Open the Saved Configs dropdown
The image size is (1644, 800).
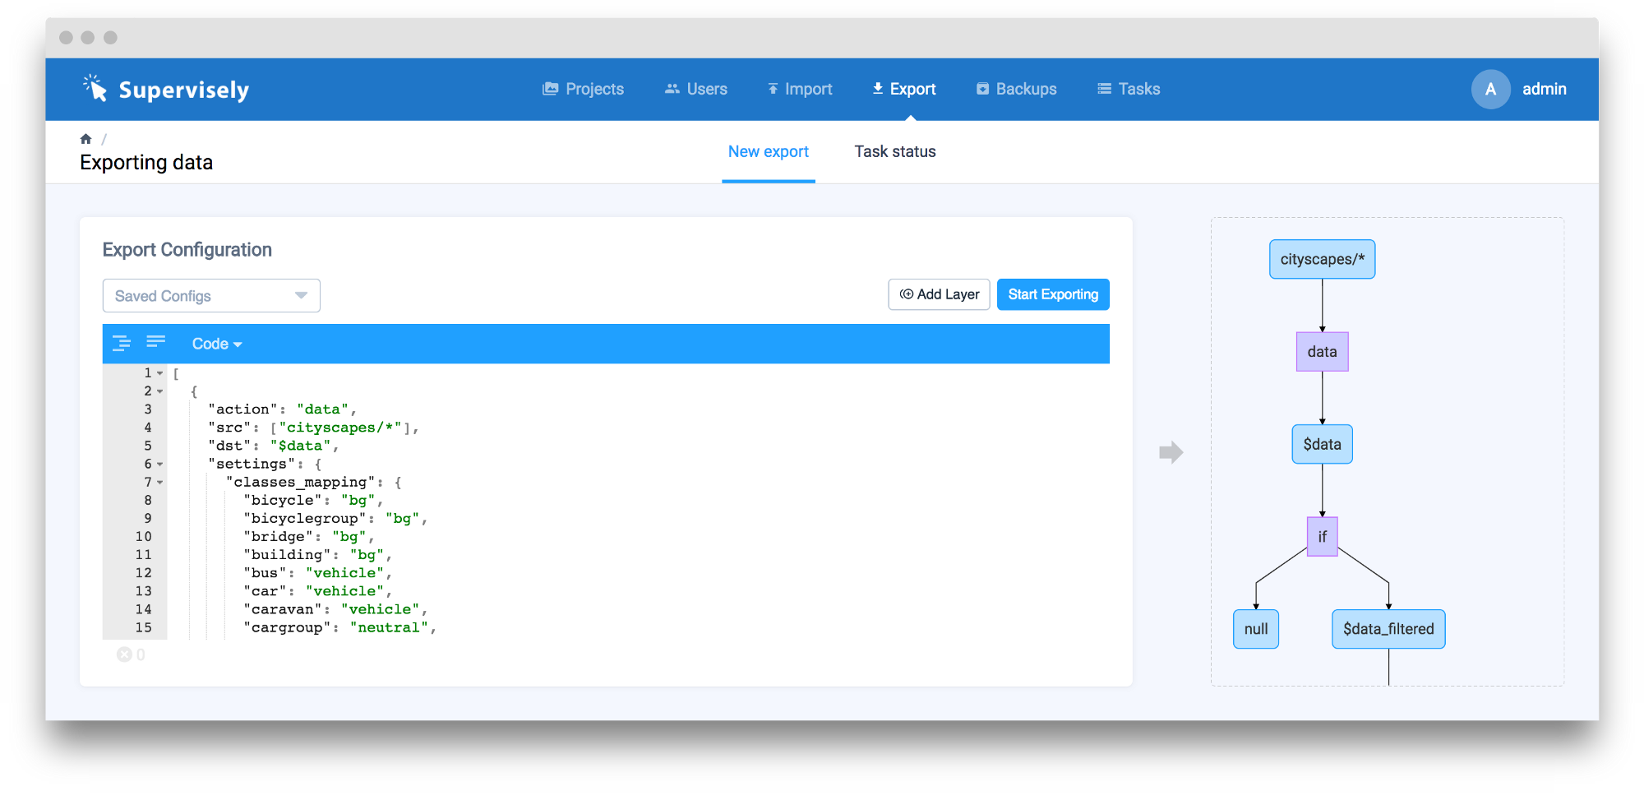point(211,296)
